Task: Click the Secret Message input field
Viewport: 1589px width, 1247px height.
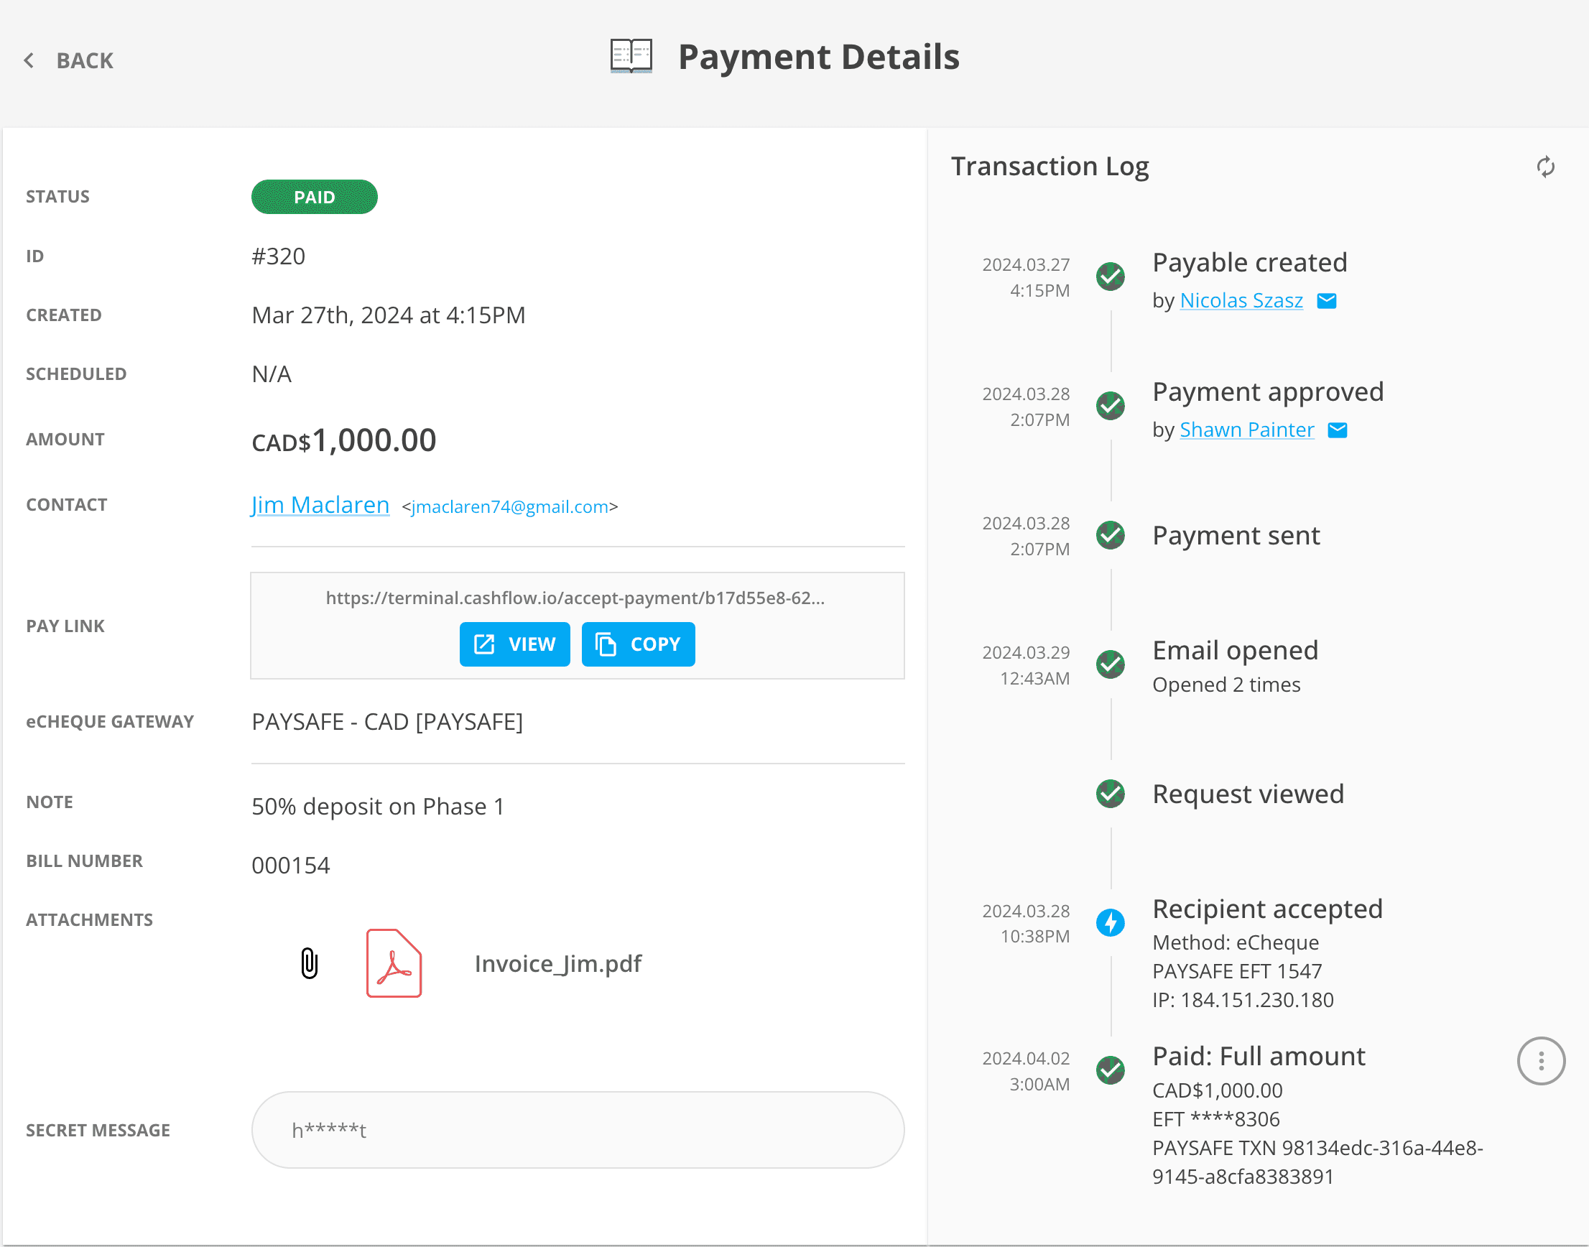Action: click(x=577, y=1129)
